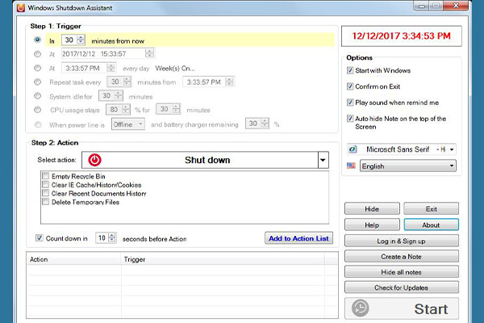Click the clock icon on Start button

361,308
